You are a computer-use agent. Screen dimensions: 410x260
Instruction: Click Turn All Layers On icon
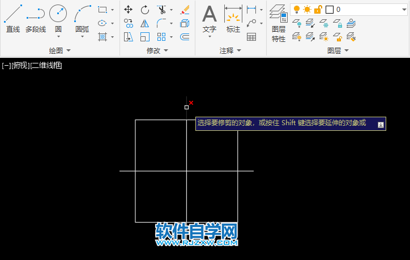(297, 37)
